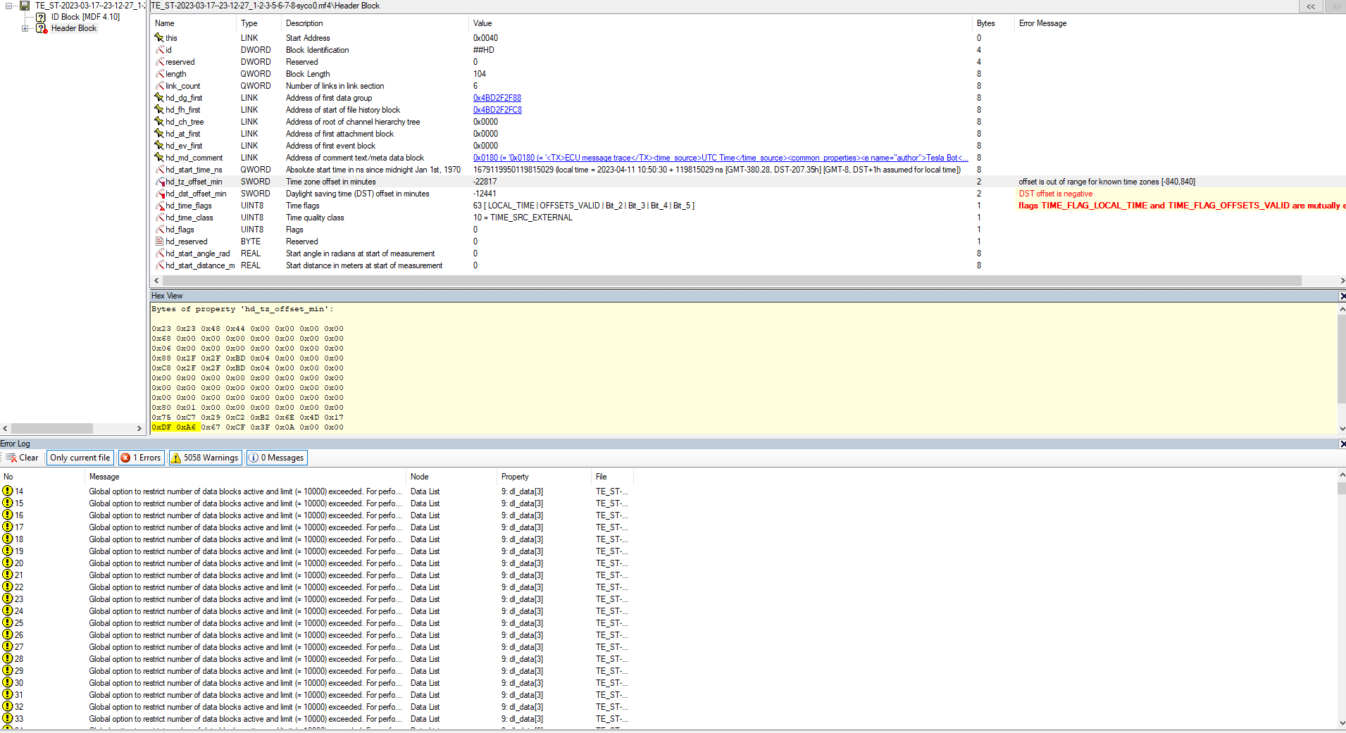Toggle display of 5058 Warnings

[x=204, y=457]
